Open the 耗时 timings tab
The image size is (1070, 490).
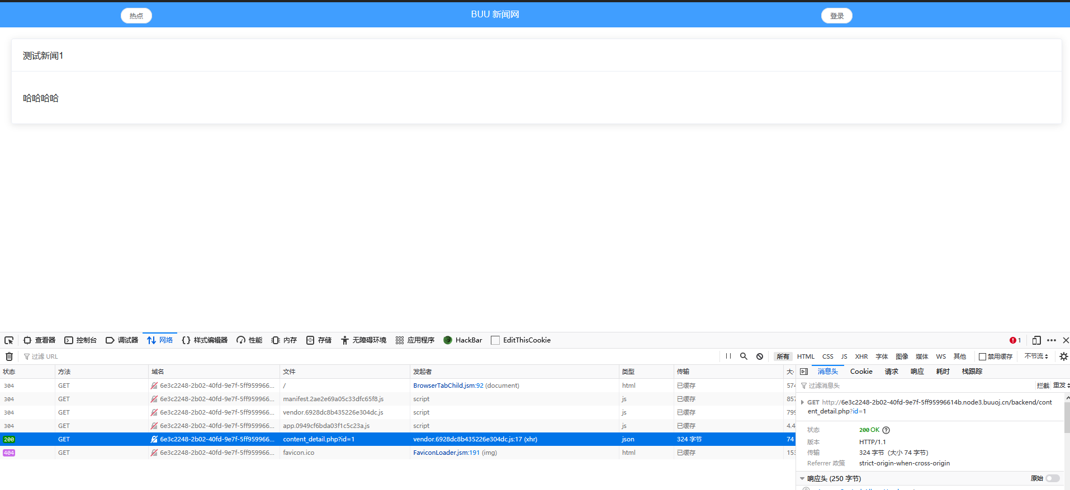(943, 372)
